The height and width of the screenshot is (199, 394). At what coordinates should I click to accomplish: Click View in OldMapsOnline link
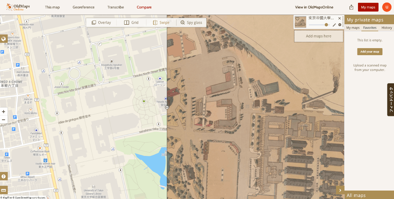click(x=314, y=7)
